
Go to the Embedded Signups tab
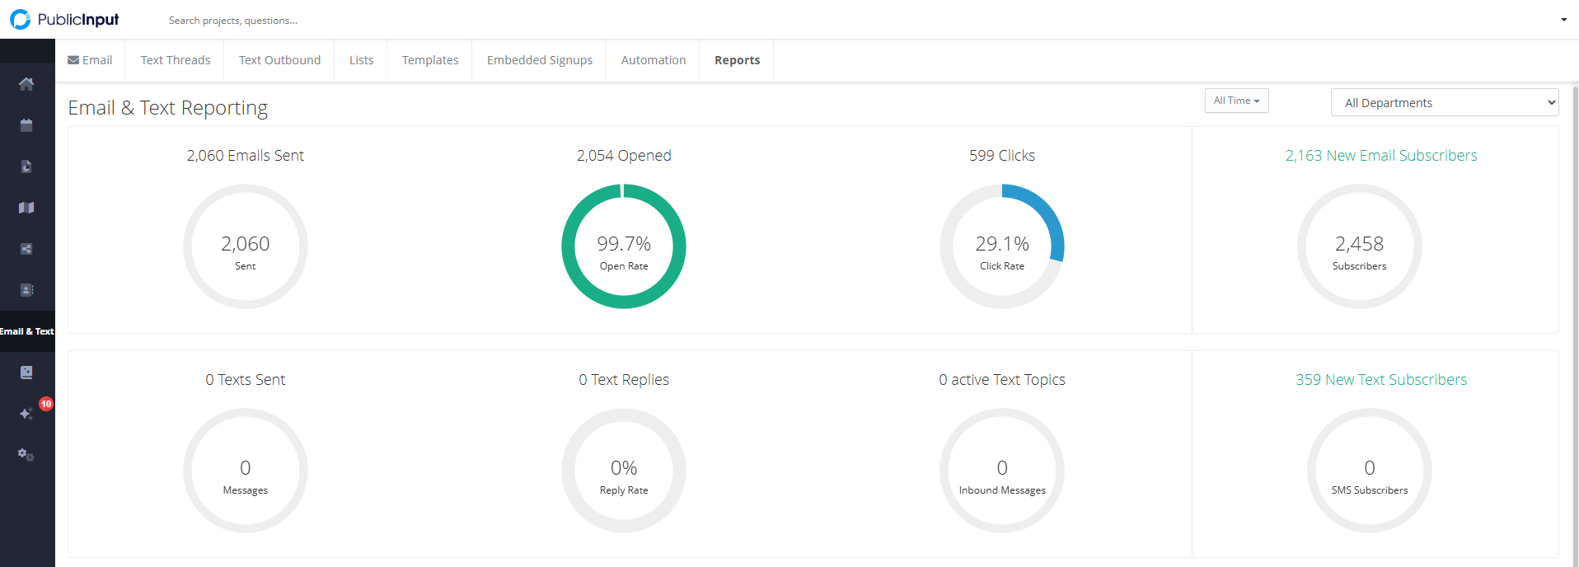pyautogui.click(x=539, y=60)
